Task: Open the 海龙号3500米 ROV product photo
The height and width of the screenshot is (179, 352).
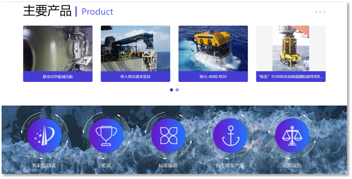Action: 291,48
